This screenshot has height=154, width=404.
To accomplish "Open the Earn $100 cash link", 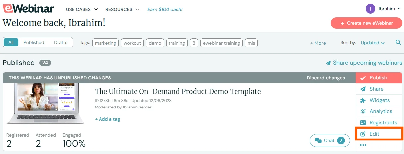I will point(165,9).
